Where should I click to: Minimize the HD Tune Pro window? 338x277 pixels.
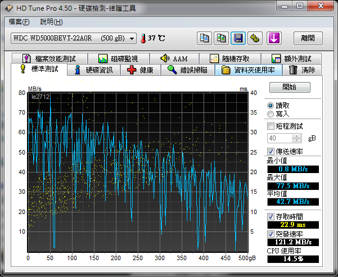pos(285,6)
